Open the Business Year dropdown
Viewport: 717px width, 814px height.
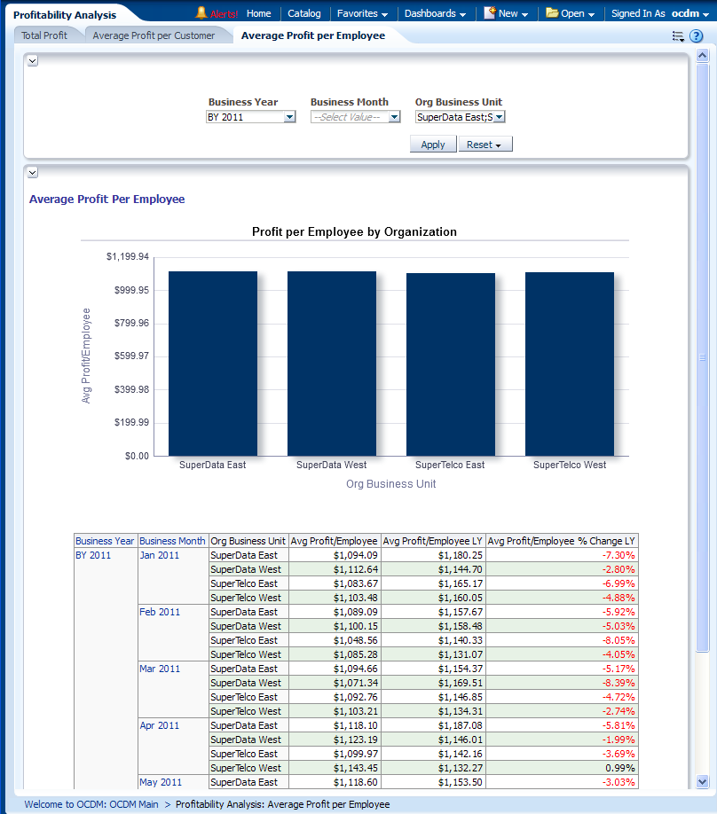click(x=289, y=117)
